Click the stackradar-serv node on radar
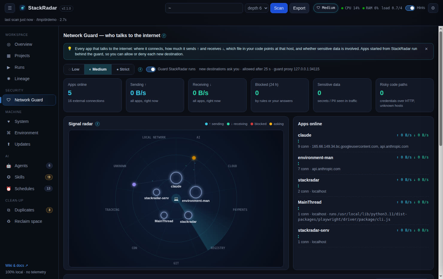The height and width of the screenshot is (279, 443). click(x=157, y=192)
